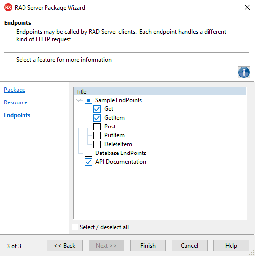Select the Sample EndPoints row label
Screen dimensions: 255x256
(x=118, y=100)
